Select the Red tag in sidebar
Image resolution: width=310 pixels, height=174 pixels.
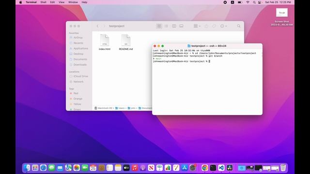click(x=76, y=93)
